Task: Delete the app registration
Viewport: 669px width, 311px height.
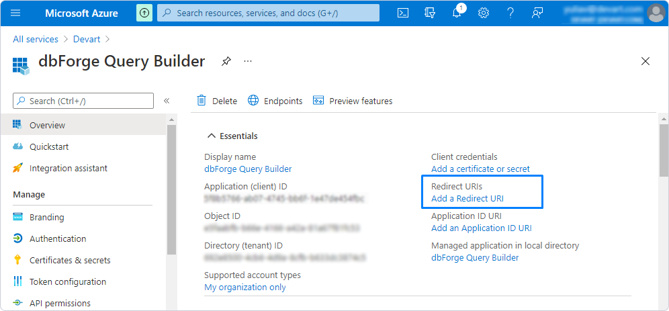Action: (x=217, y=101)
